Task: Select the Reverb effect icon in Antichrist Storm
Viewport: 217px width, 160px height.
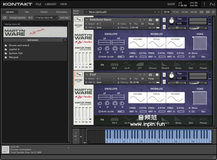Action: click(x=165, y=64)
